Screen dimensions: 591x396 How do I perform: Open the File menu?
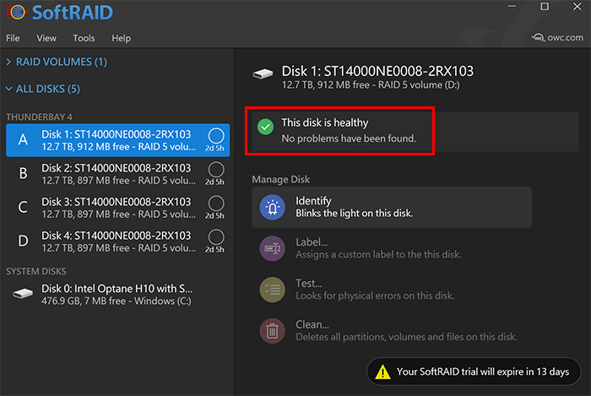(13, 38)
